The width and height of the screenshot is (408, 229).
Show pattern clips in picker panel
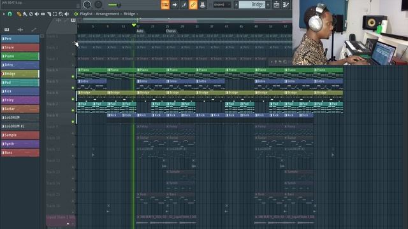(7, 30)
